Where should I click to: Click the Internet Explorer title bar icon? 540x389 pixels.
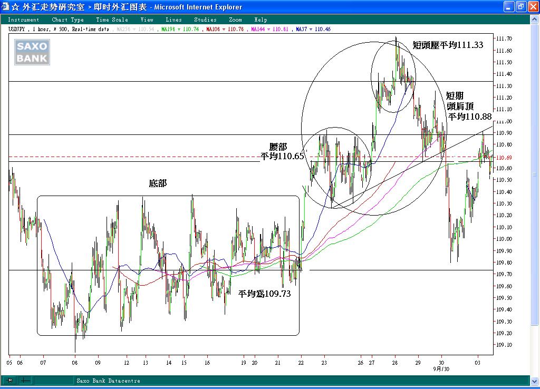click(x=5, y=6)
